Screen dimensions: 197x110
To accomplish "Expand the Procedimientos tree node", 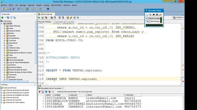I will coord(4,38).
